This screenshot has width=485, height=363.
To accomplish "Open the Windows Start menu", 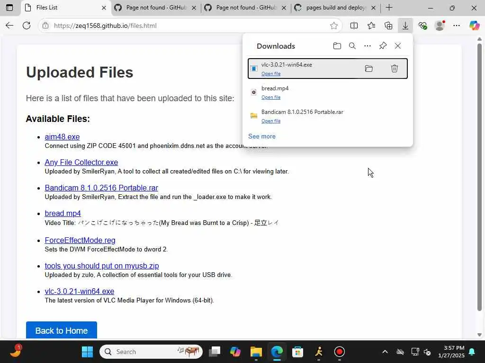I will point(87,352).
